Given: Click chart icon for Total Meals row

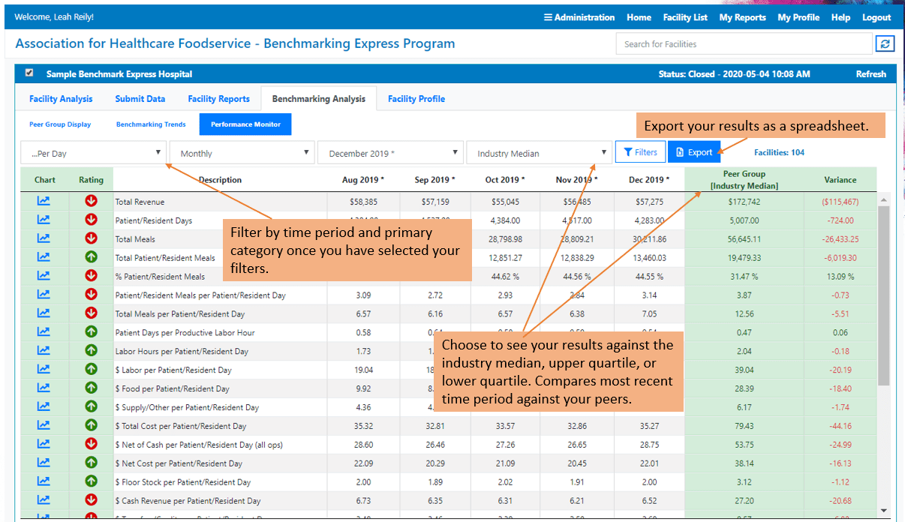Looking at the screenshot, I should coord(44,238).
